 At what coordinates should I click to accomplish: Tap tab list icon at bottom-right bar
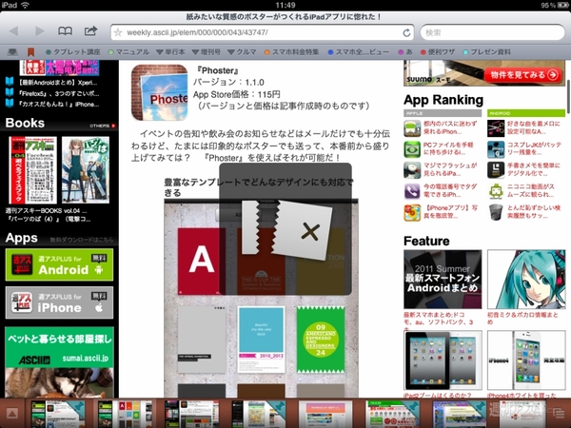558,414
